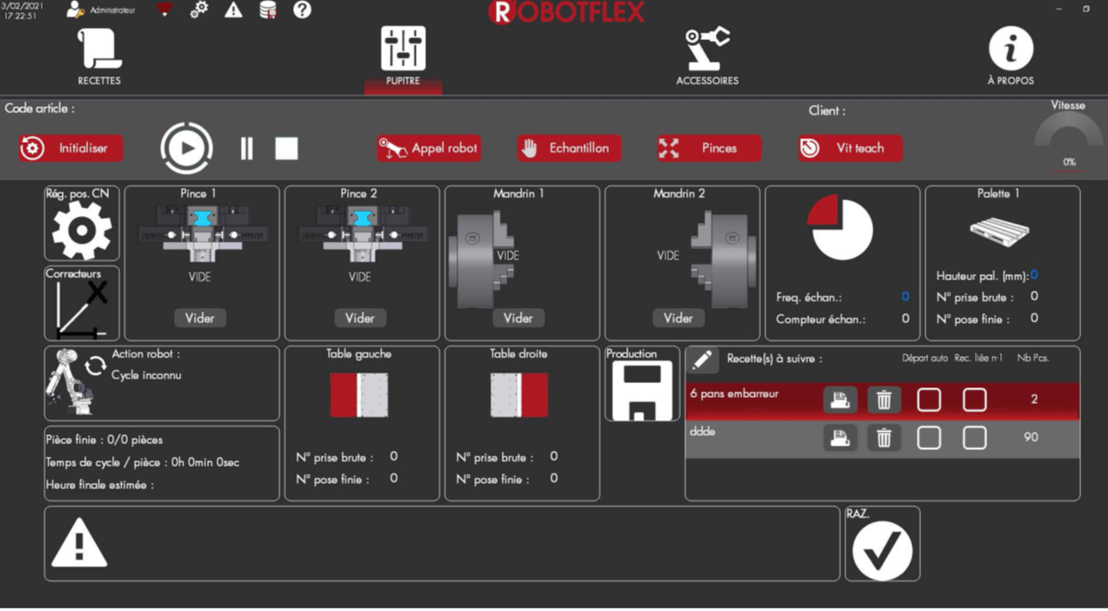Load the ddde recipe icon
Viewport: 1108px width, 611px height.
coord(839,438)
